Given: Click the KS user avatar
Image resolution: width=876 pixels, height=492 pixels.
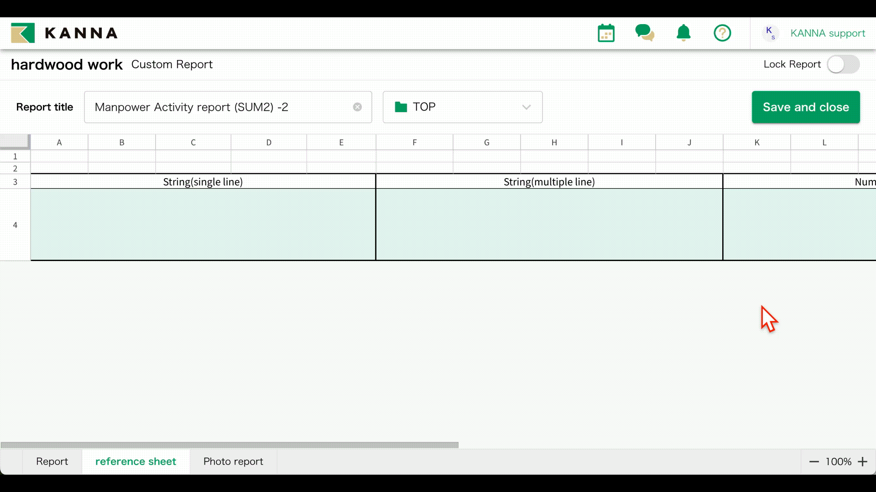Looking at the screenshot, I should 770,33.
